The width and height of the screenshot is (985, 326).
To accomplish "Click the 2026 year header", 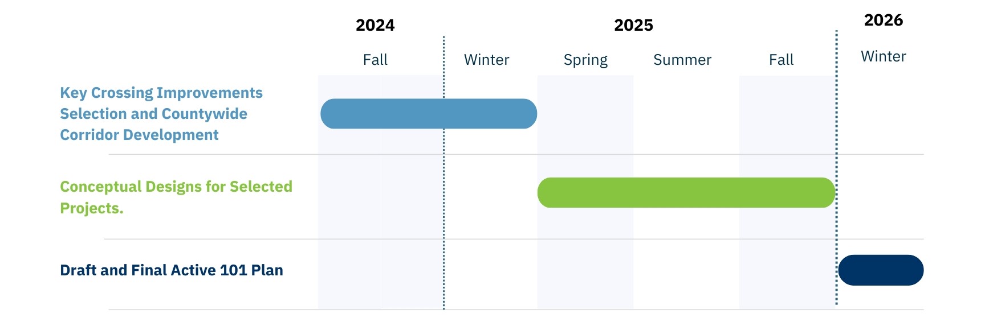I will (x=883, y=20).
